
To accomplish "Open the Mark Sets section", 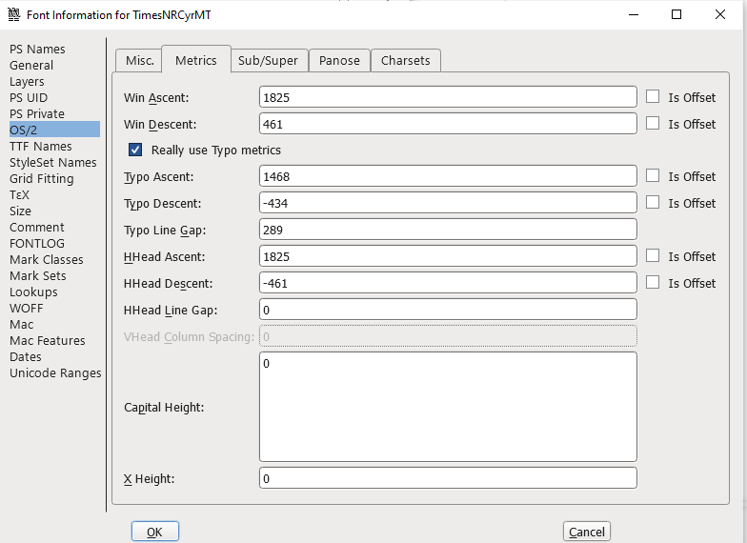I will [x=38, y=276].
